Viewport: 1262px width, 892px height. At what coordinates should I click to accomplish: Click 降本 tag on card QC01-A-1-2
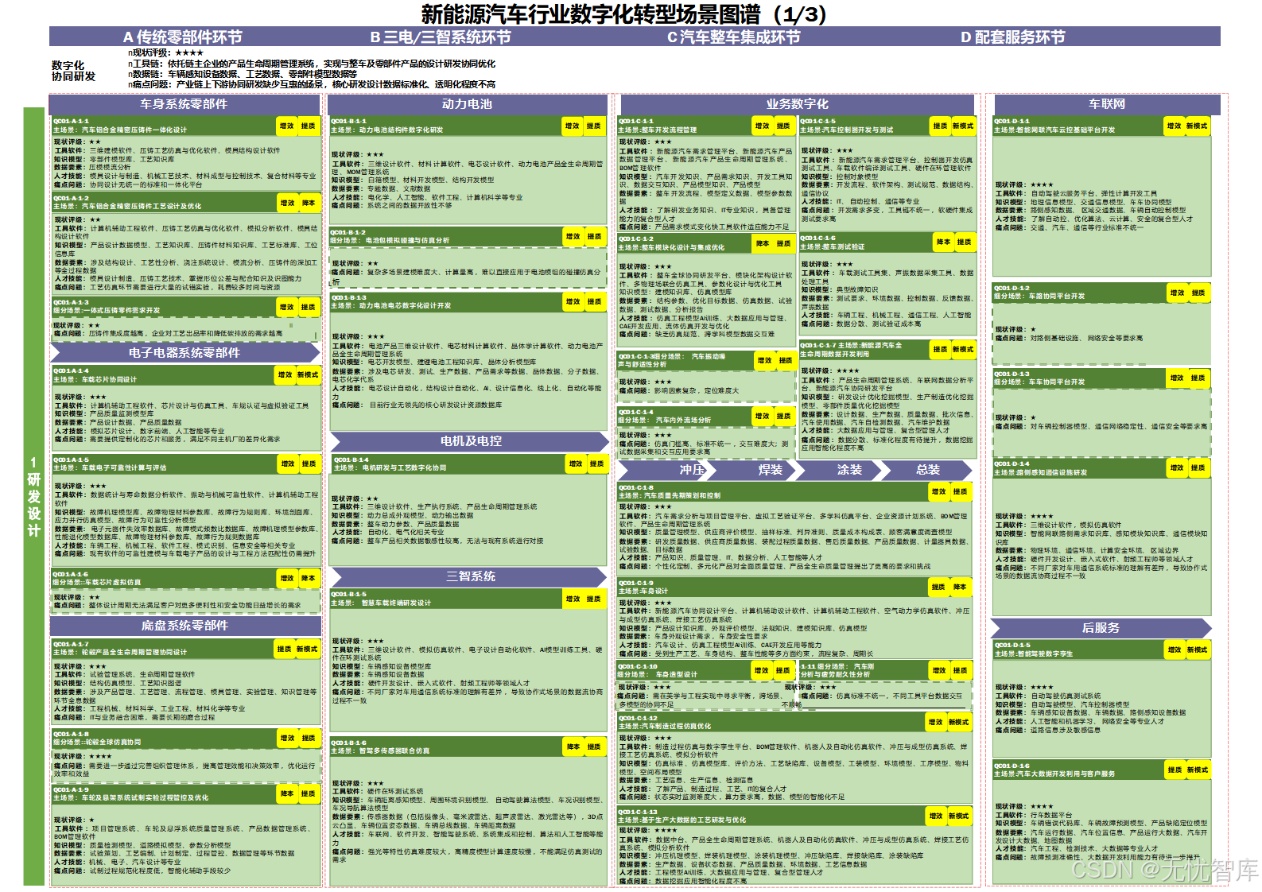tap(309, 203)
